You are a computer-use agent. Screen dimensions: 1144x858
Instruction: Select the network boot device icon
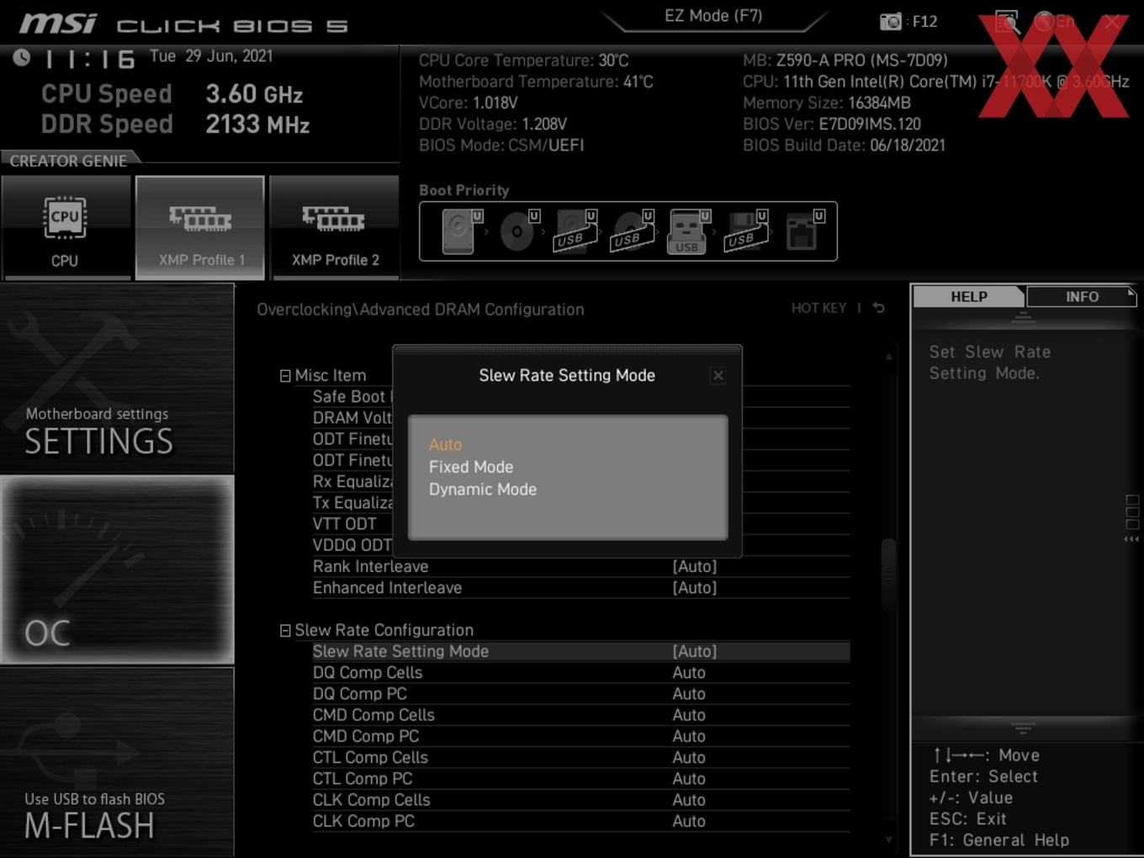pyautogui.click(x=804, y=230)
